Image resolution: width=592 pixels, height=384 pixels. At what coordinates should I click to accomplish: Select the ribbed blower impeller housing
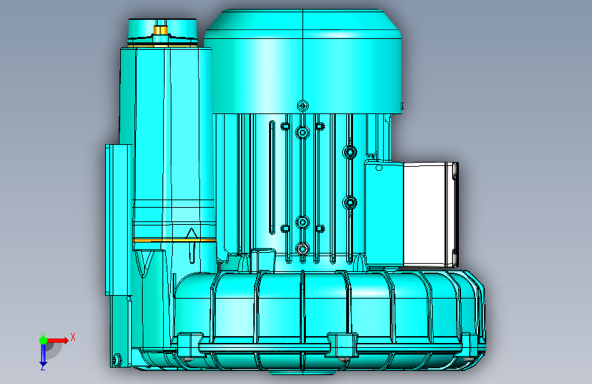(329, 320)
